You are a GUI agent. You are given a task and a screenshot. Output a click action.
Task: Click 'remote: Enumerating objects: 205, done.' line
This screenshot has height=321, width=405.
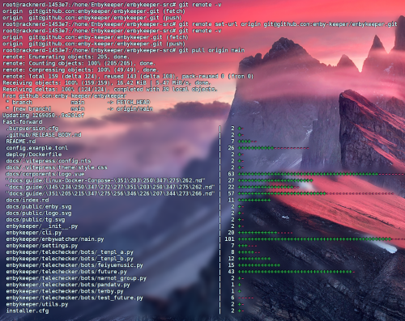coord(66,57)
